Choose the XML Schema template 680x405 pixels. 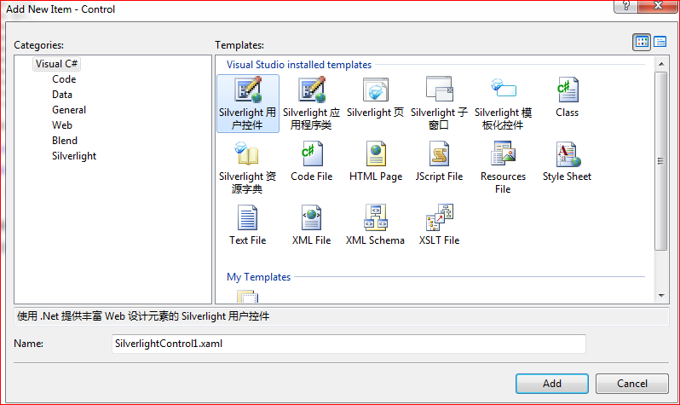coord(375,225)
